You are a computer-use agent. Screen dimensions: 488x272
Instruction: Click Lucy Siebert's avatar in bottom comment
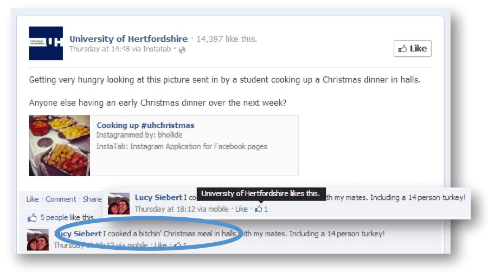pyautogui.click(x=37, y=240)
